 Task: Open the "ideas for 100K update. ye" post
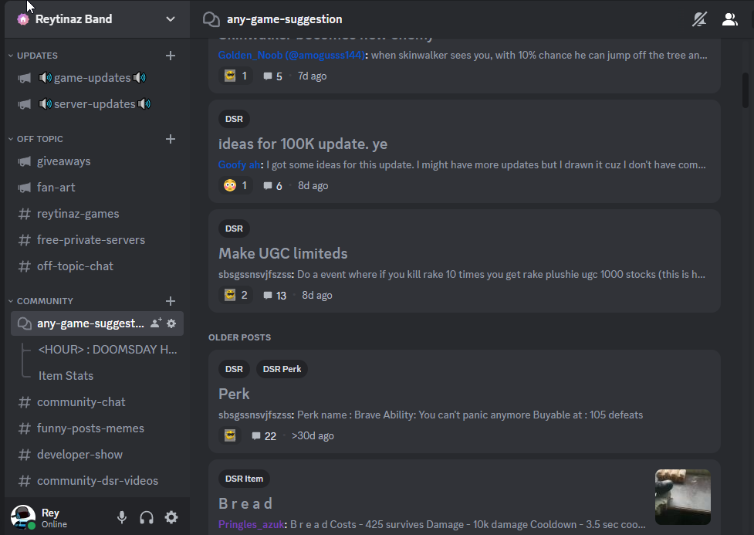pos(303,144)
